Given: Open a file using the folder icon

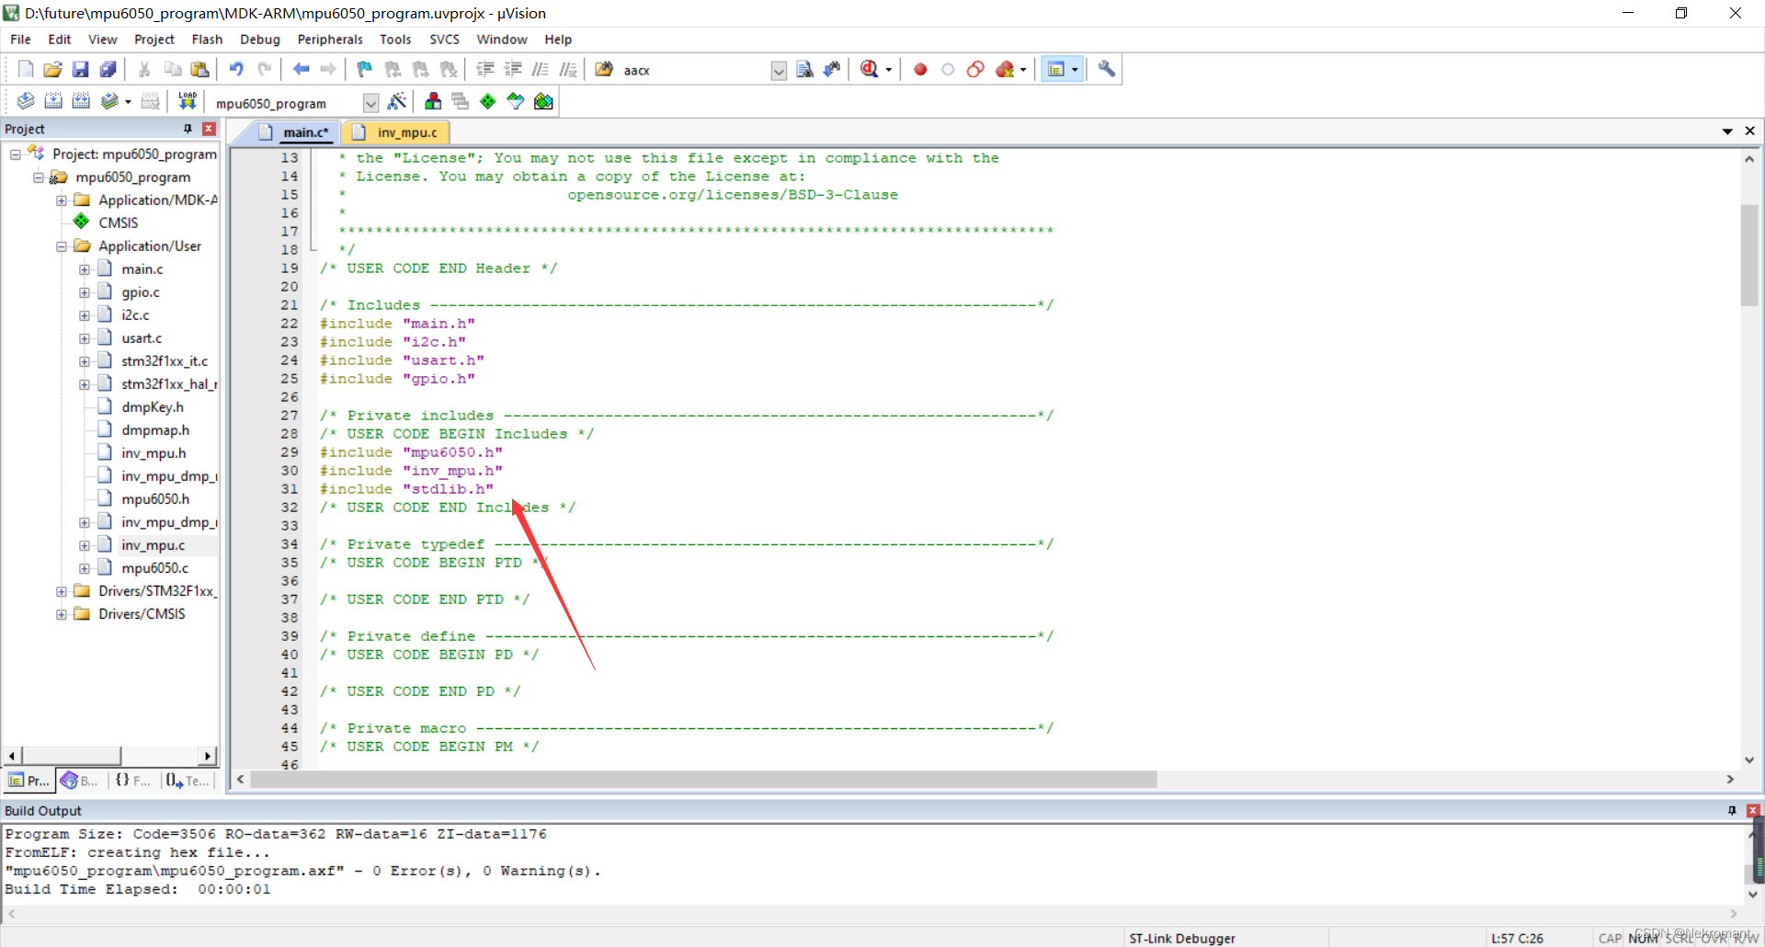Looking at the screenshot, I should [52, 69].
